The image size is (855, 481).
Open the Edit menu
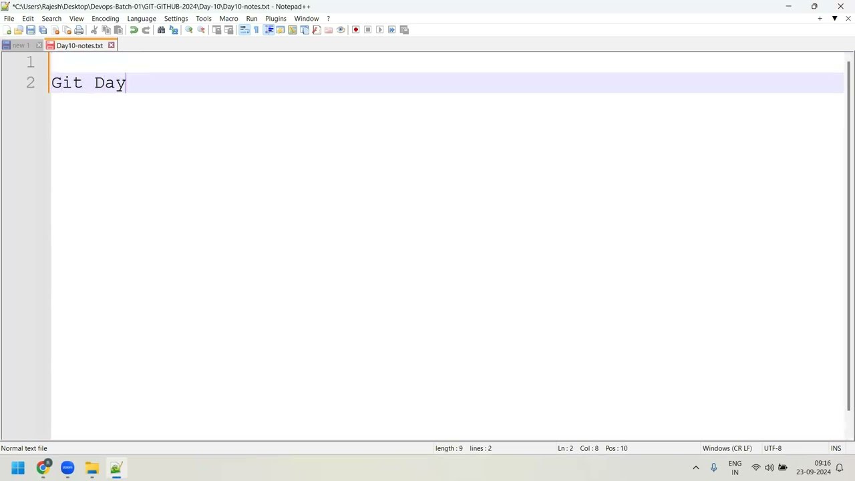(28, 19)
